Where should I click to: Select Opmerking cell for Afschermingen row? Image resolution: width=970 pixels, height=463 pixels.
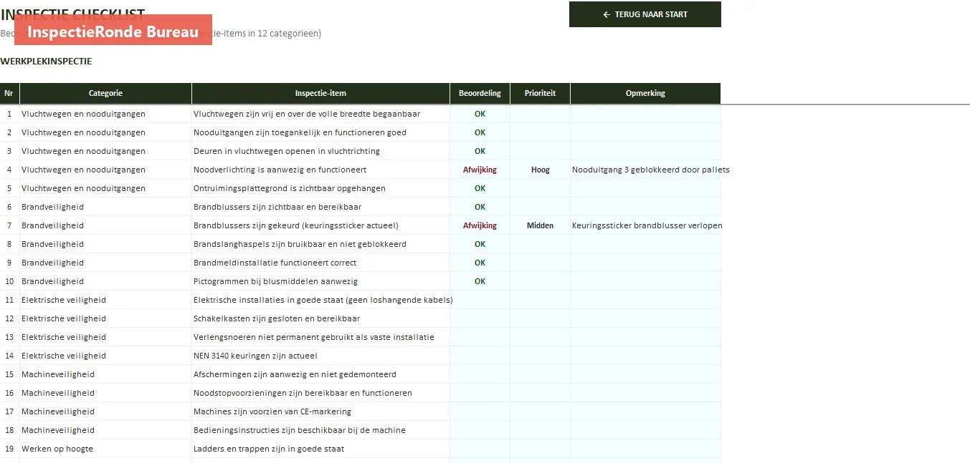[x=645, y=374]
